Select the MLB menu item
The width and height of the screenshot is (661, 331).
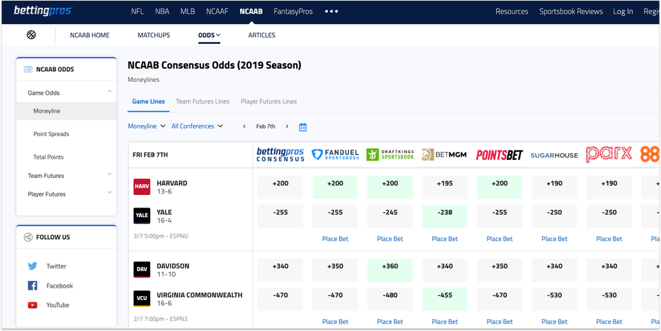[187, 12]
